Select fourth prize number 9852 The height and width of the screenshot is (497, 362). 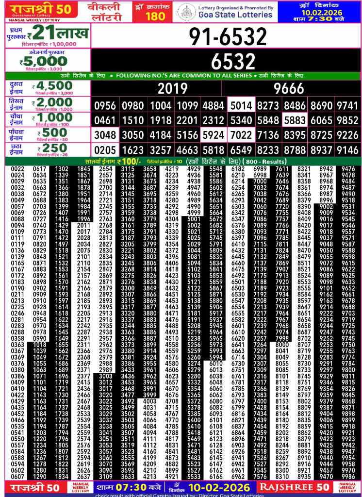[348, 121]
